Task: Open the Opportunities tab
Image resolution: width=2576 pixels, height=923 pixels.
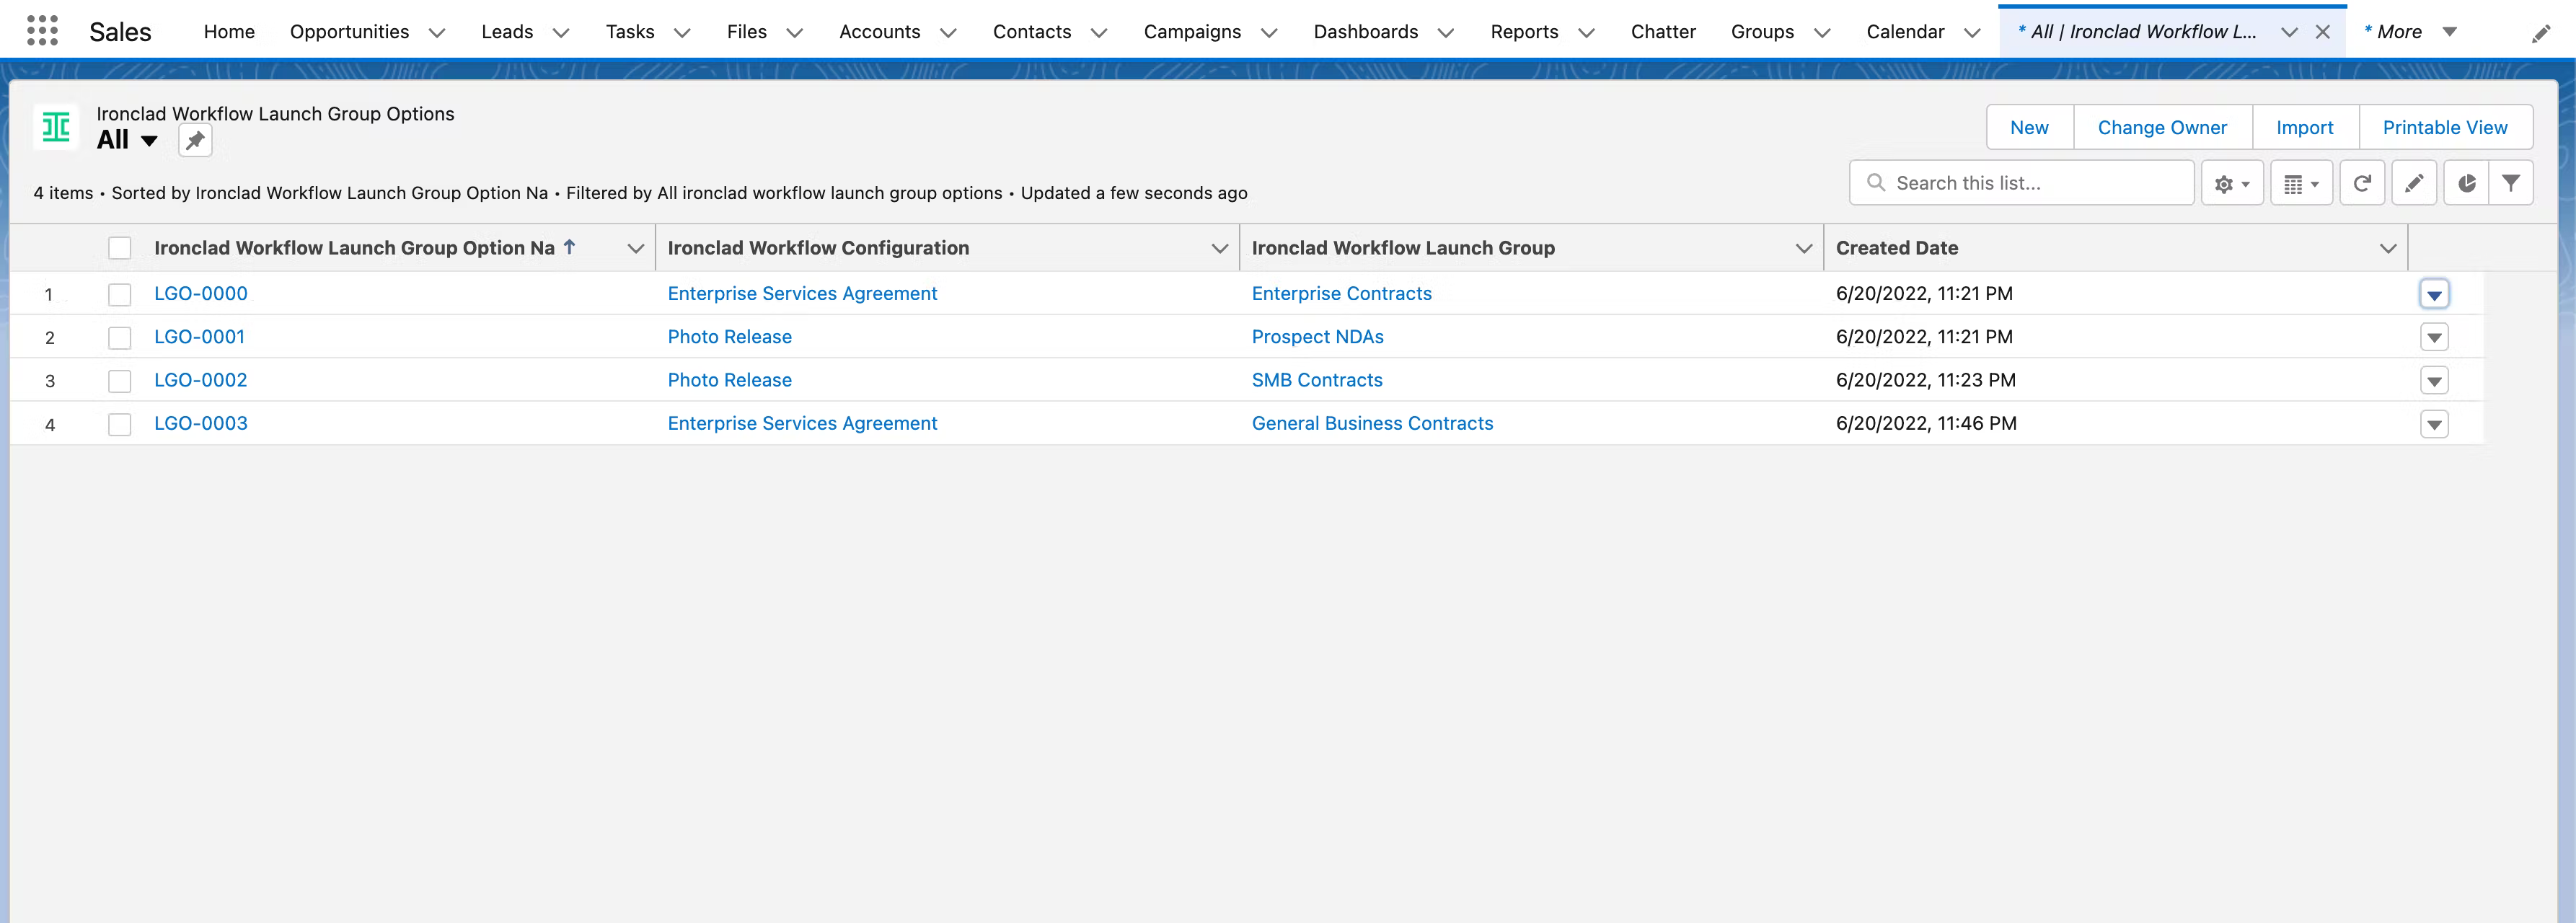Action: click(349, 32)
